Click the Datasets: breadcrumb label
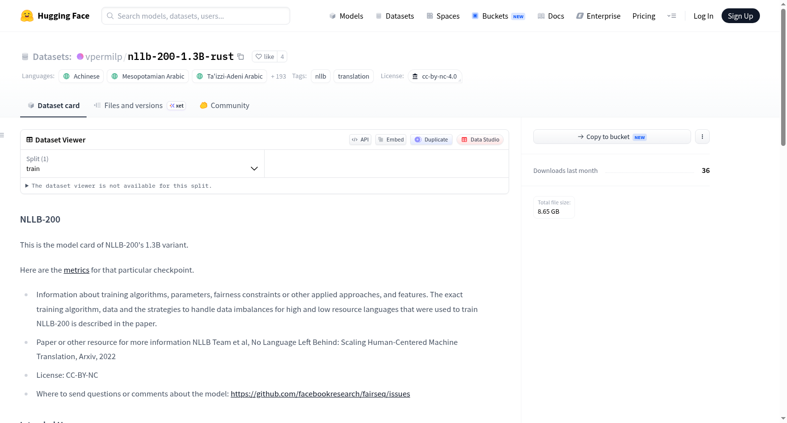 click(x=52, y=56)
